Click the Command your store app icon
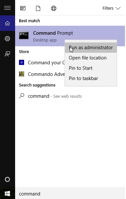 (x=22, y=62)
